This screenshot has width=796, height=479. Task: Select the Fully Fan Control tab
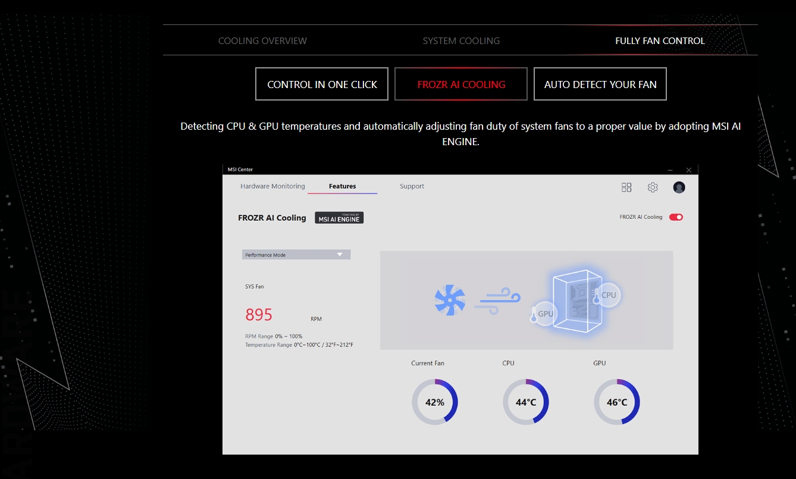(x=660, y=41)
